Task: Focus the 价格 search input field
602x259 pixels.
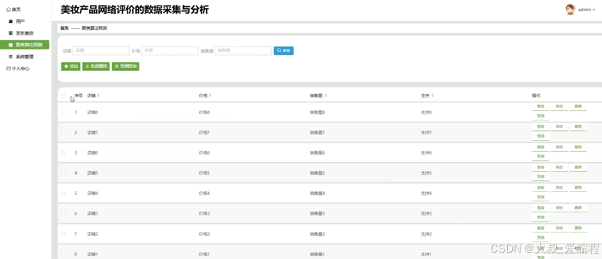Action: pyautogui.click(x=170, y=51)
